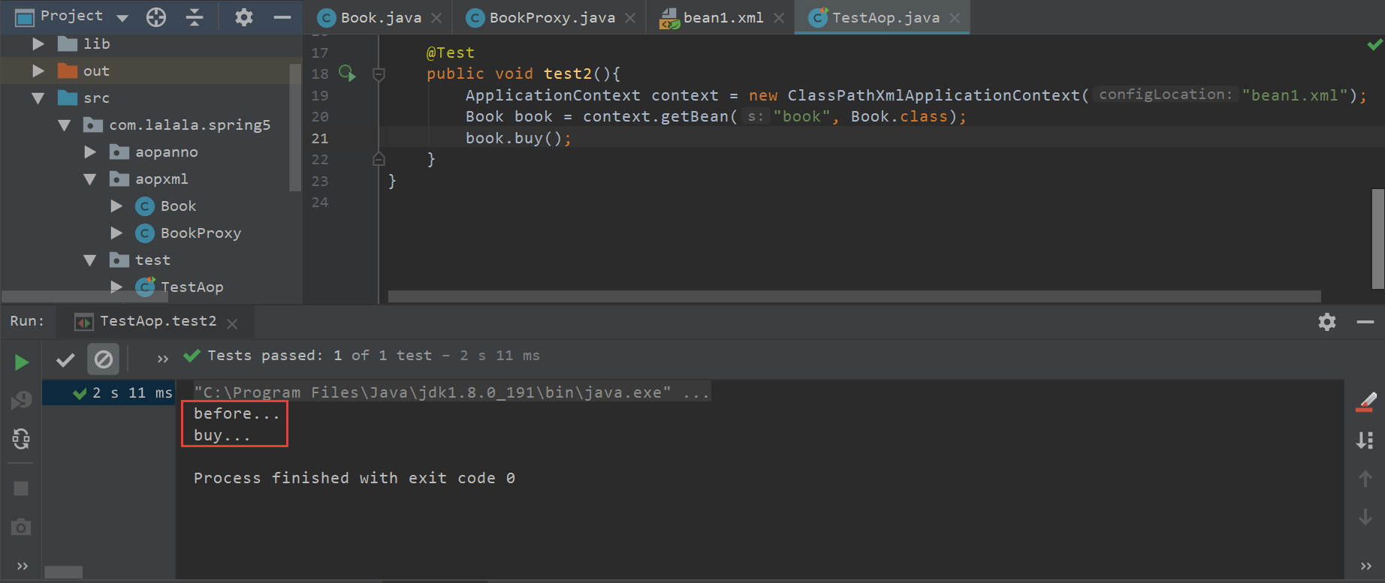Expand Book class node
Image resolution: width=1385 pixels, height=583 pixels.
116,206
